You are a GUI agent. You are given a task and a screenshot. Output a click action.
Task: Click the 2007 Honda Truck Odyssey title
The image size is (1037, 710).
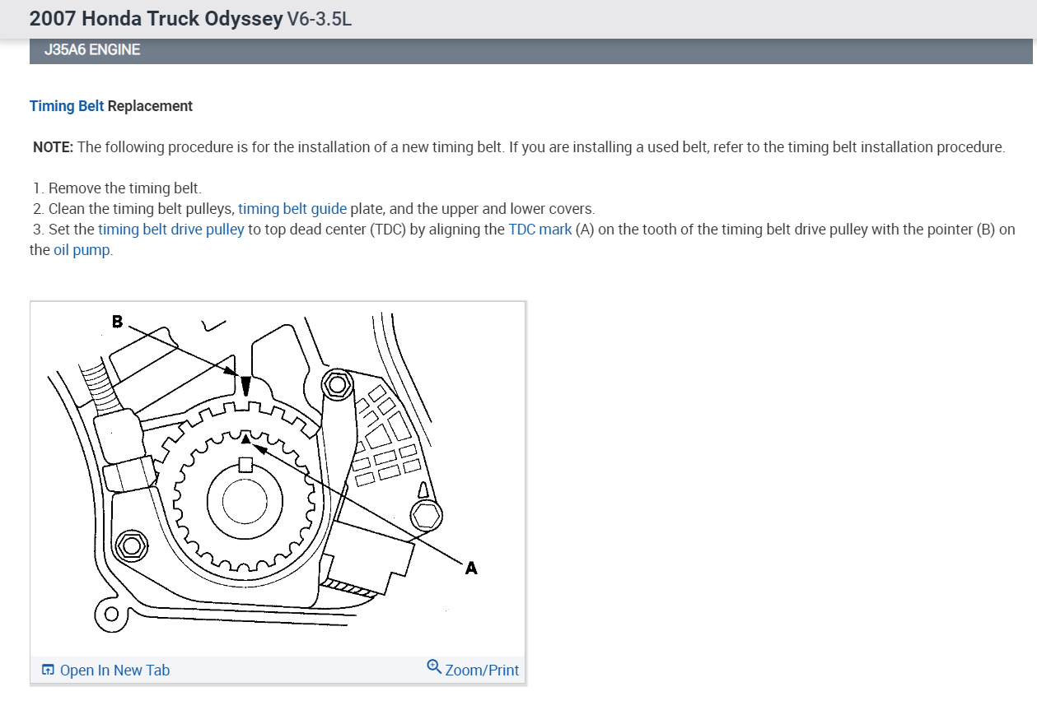(156, 18)
